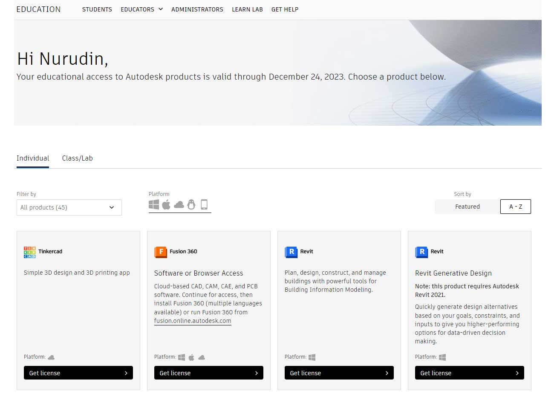
Task: Click Get Help in the navigation
Action: (285, 9)
